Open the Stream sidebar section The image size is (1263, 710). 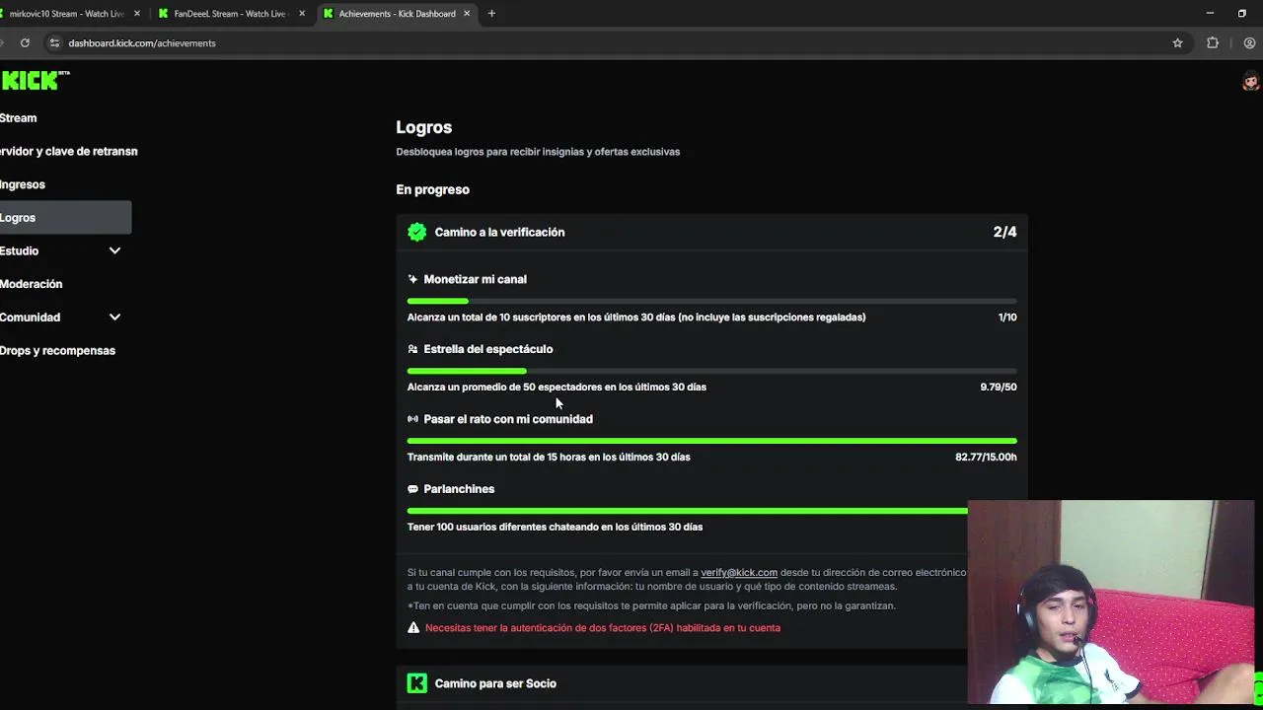[19, 118]
